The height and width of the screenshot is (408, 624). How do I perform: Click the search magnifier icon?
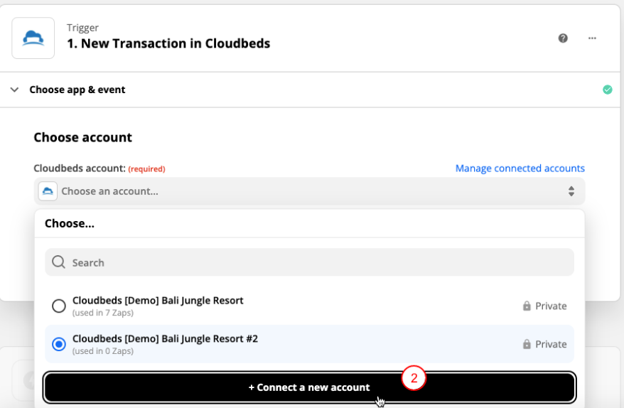click(x=58, y=262)
